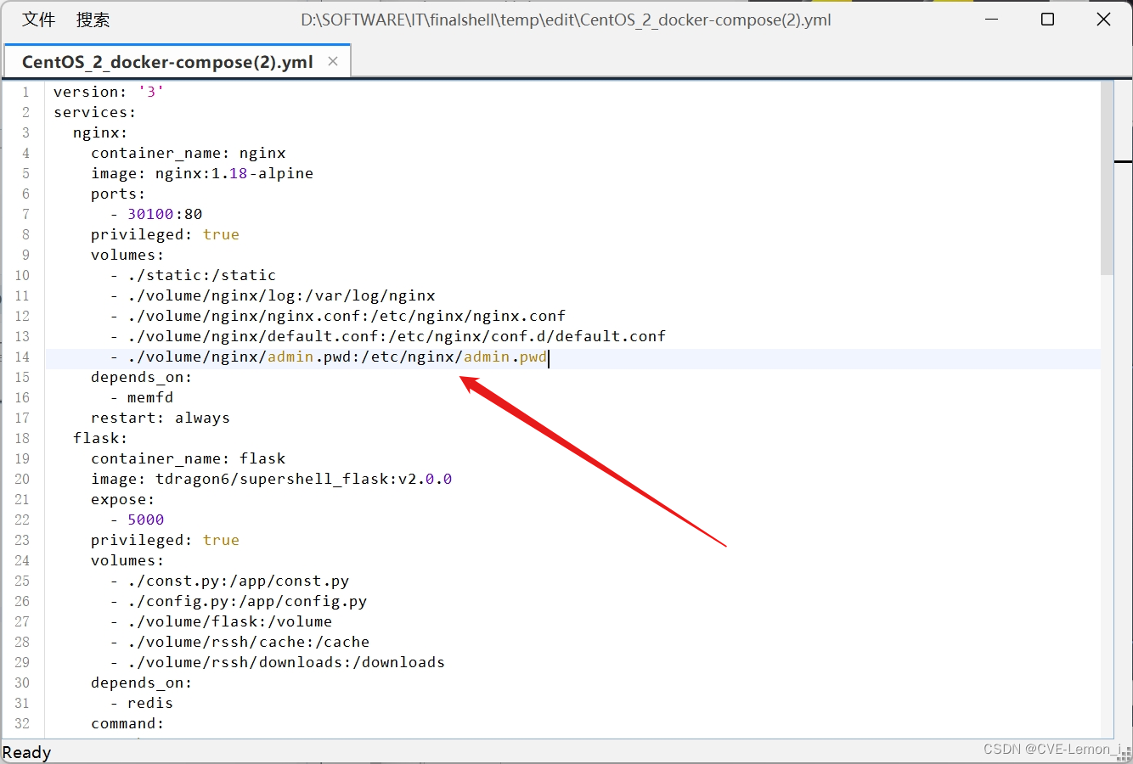Click "container_name: flask" line

click(x=189, y=458)
